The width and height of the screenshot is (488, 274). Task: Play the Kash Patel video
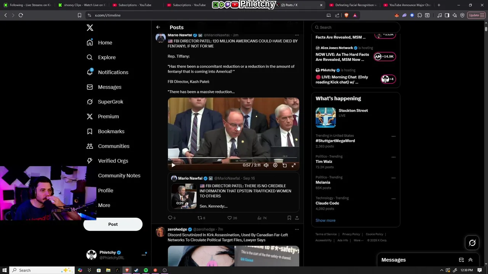pos(173,165)
